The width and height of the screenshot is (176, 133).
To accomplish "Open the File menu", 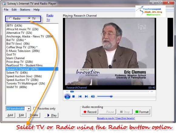I will coord(6,10).
